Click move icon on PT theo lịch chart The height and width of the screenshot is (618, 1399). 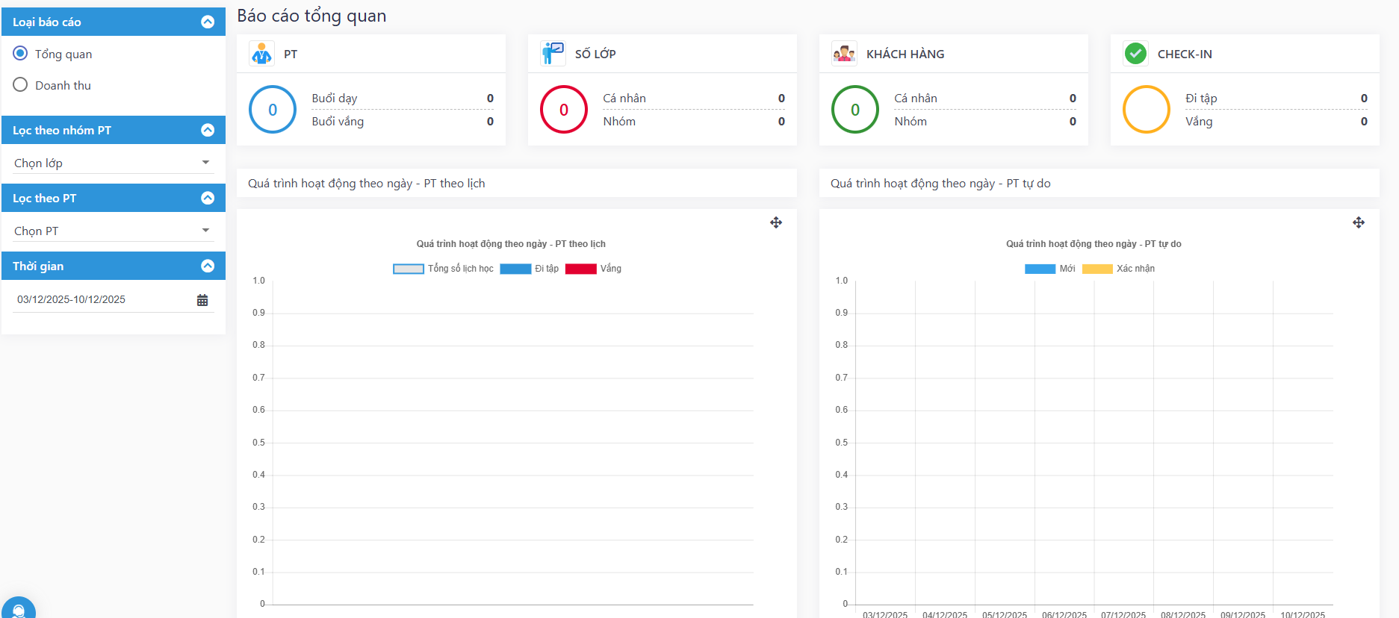[776, 222]
